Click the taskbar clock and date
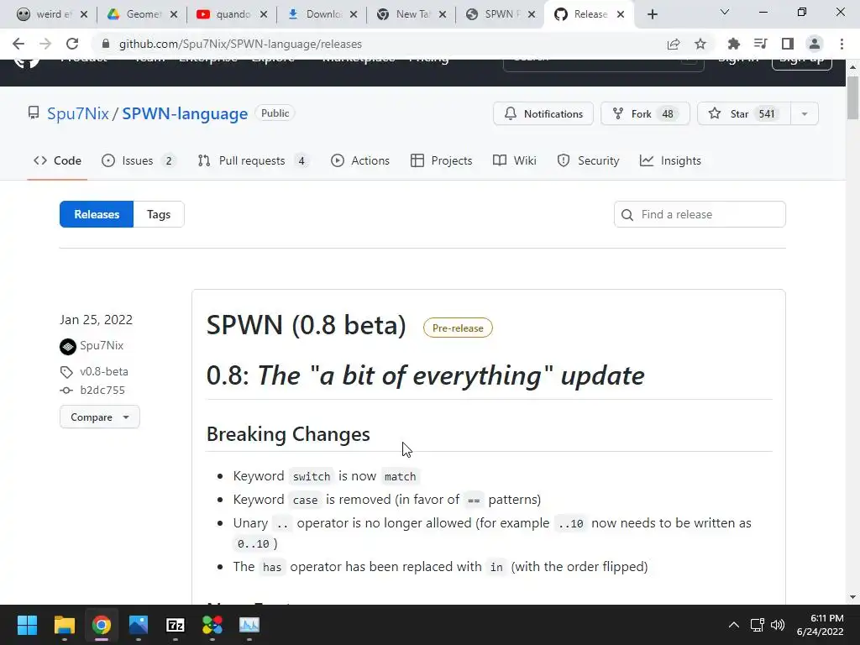 point(820,625)
